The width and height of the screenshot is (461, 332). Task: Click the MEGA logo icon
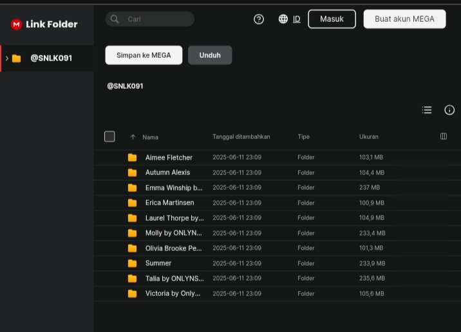(x=16, y=24)
